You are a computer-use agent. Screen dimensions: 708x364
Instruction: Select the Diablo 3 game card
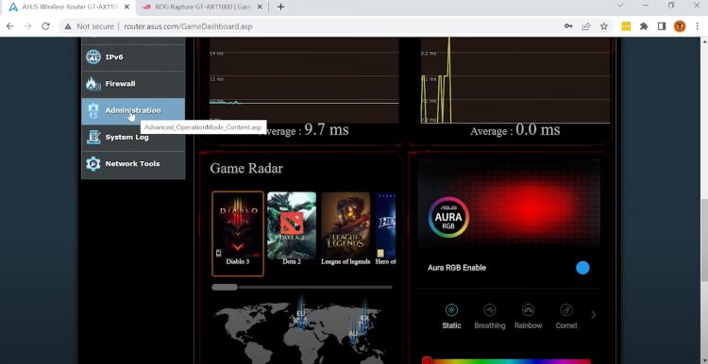[x=238, y=233]
